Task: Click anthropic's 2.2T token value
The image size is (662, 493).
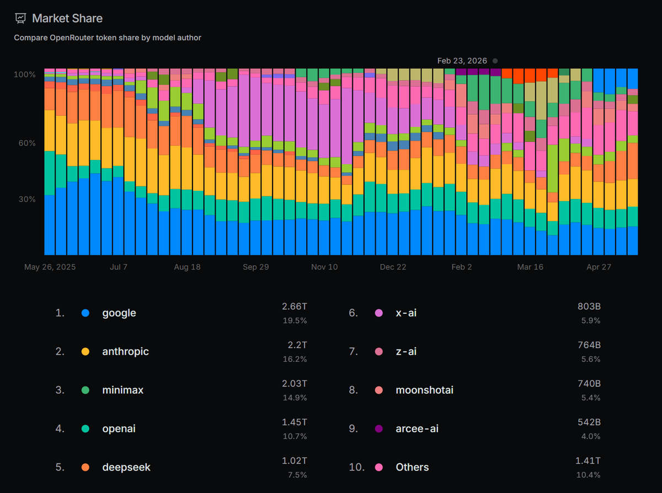Action: (x=298, y=345)
